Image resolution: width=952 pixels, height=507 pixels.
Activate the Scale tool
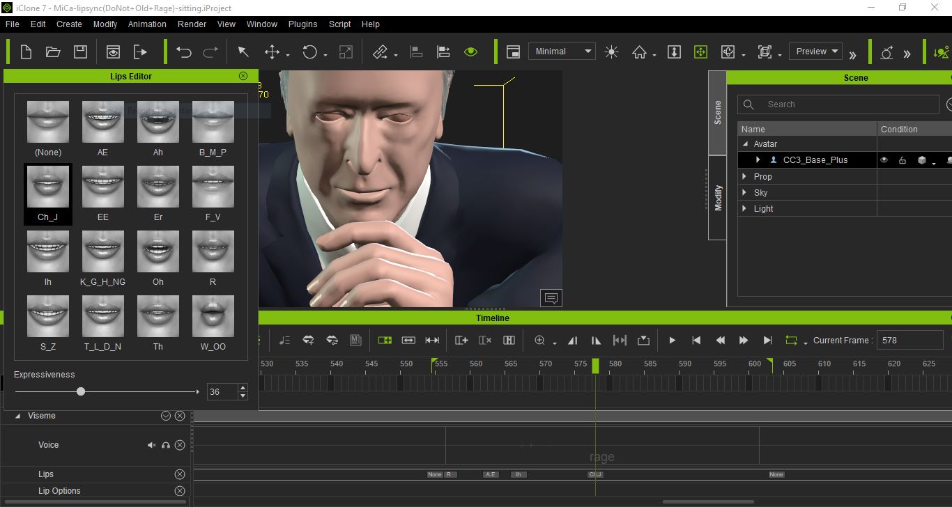click(346, 52)
